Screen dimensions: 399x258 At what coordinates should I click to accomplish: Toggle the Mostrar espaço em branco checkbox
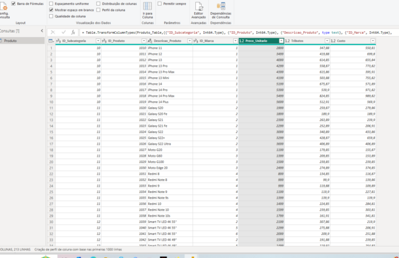pyautogui.click(x=52, y=10)
